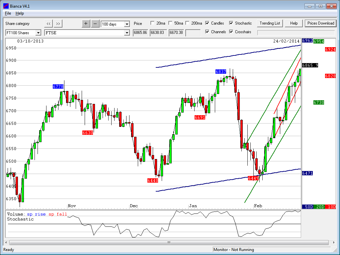
Task: Click the next period >> button
Action: pyautogui.click(x=58, y=24)
